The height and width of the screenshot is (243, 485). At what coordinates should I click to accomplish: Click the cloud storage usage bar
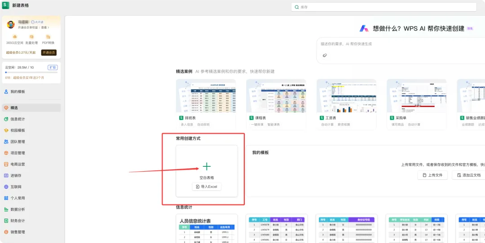click(x=31, y=72)
